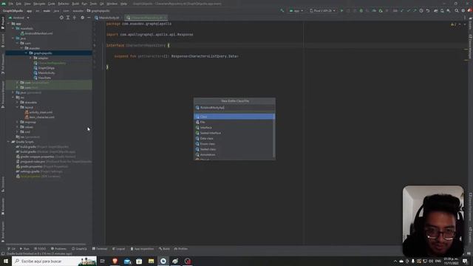The width and height of the screenshot is (473, 266).
Task: Open the app run configuration dropdown
Action: pyautogui.click(x=296, y=10)
